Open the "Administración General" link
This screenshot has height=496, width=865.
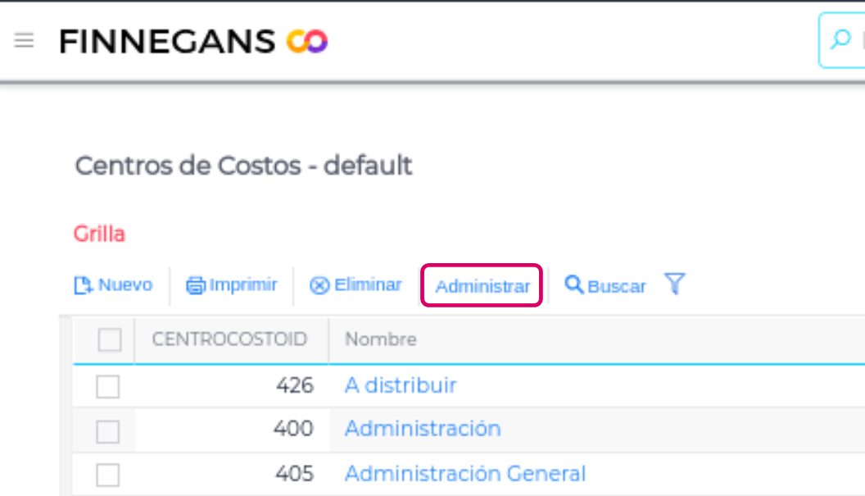click(x=465, y=474)
